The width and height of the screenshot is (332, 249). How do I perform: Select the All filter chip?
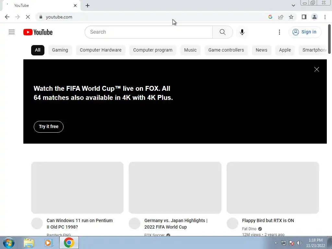point(38,50)
